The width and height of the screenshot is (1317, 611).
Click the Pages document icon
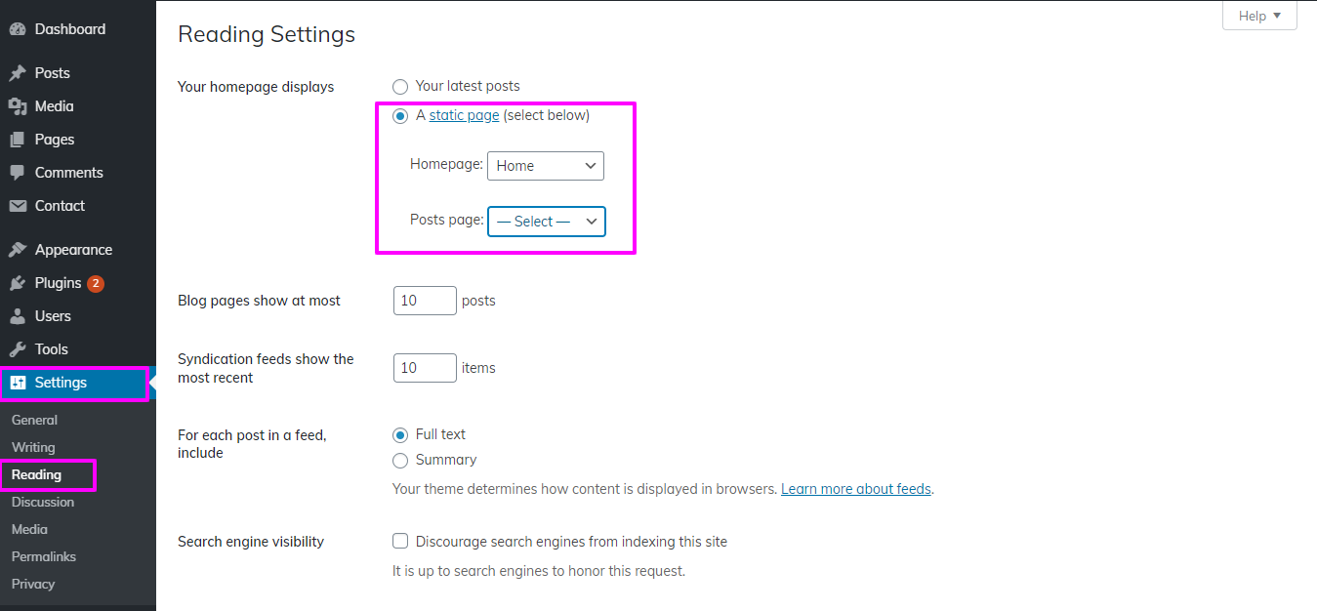point(18,140)
